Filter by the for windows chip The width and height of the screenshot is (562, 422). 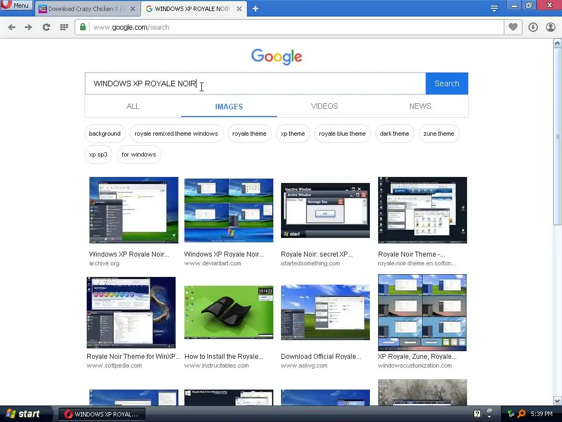click(139, 154)
